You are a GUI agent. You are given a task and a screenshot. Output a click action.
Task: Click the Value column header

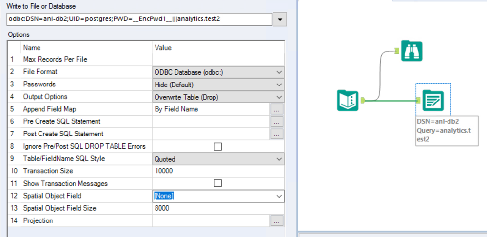coord(163,48)
